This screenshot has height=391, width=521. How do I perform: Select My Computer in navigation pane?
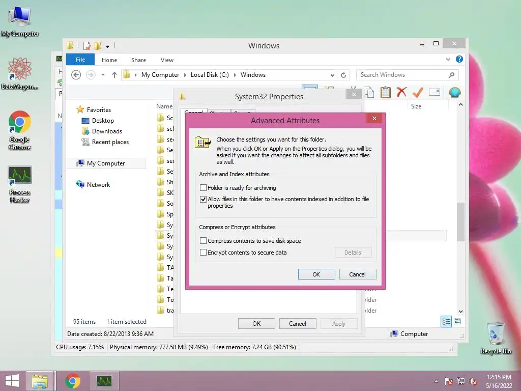106,163
